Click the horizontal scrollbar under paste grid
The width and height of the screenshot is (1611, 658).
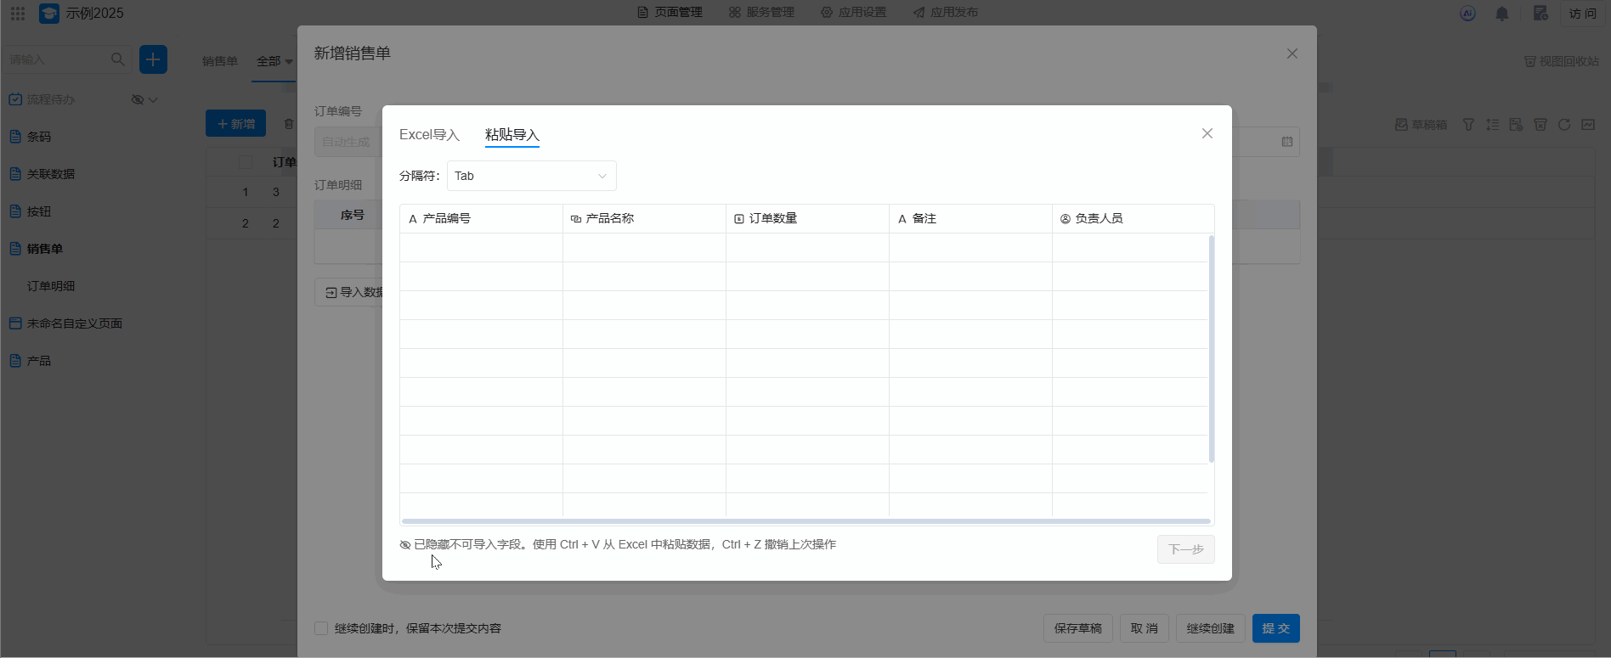pos(805,521)
